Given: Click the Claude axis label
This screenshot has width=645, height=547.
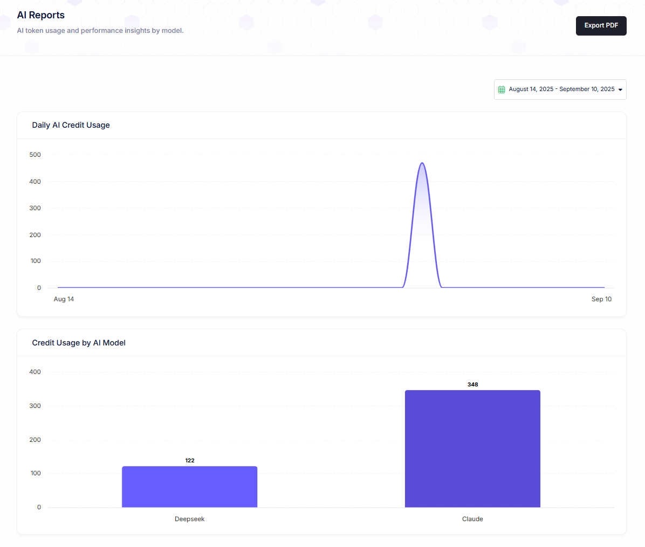Looking at the screenshot, I should pyautogui.click(x=472, y=519).
